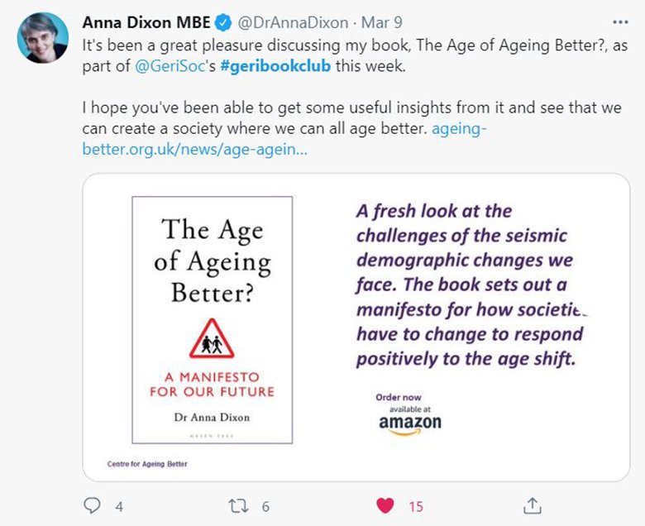Click the like count of 15
The width and height of the screenshot is (645, 526).
click(x=416, y=506)
